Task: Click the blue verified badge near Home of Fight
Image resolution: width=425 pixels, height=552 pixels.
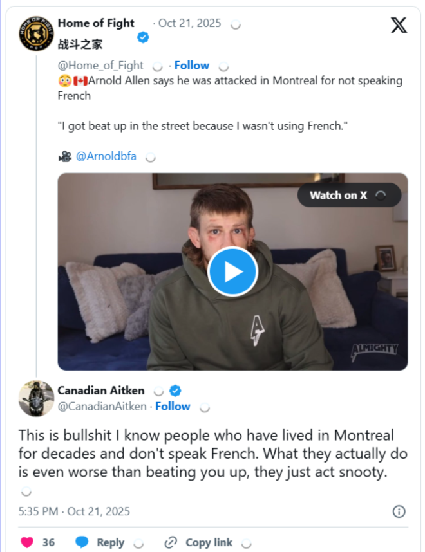Action: click(x=143, y=38)
